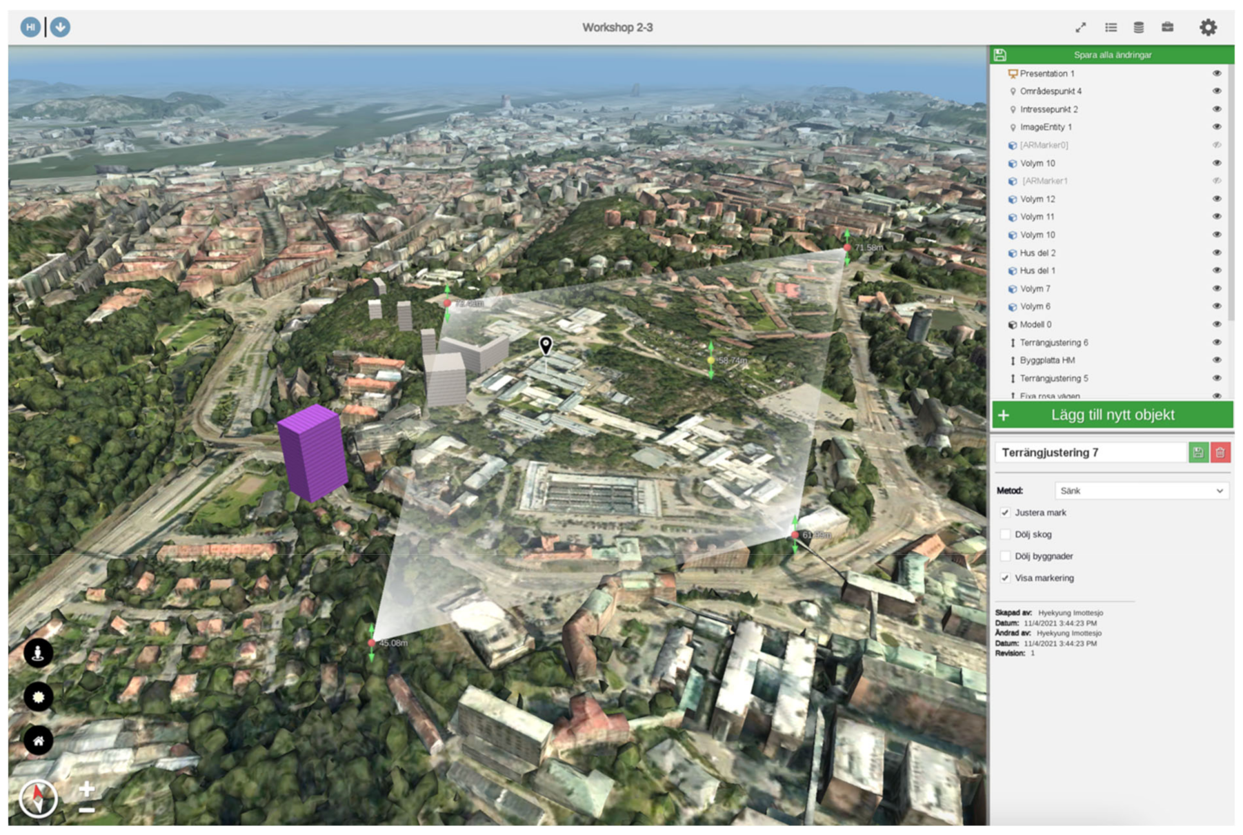Open the sun lighting settings

click(38, 696)
